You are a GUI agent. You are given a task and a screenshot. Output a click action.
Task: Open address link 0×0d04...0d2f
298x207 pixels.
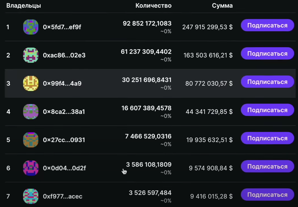tap(64, 168)
